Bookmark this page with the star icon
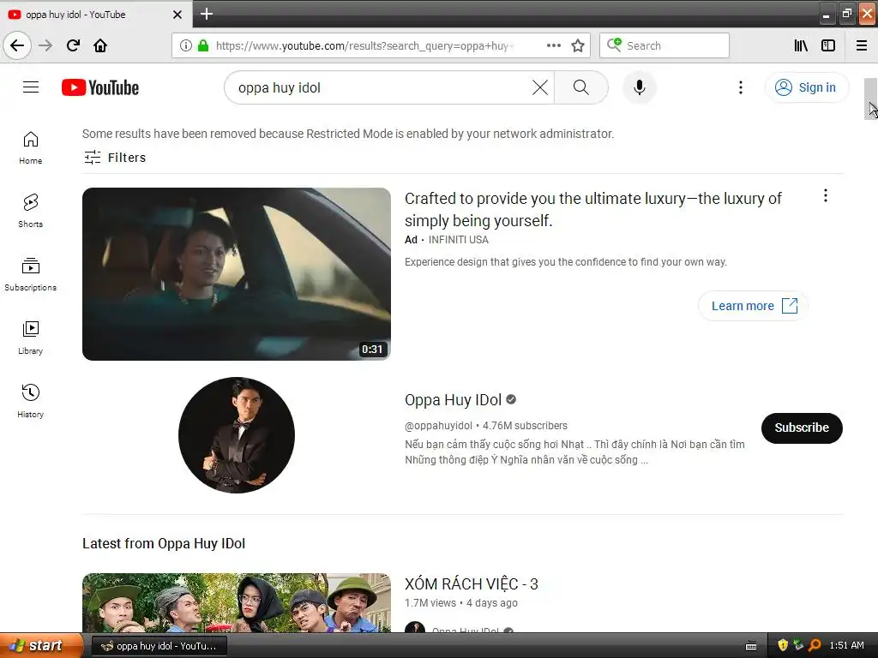Viewport: 878px width, 658px height. [x=578, y=45]
